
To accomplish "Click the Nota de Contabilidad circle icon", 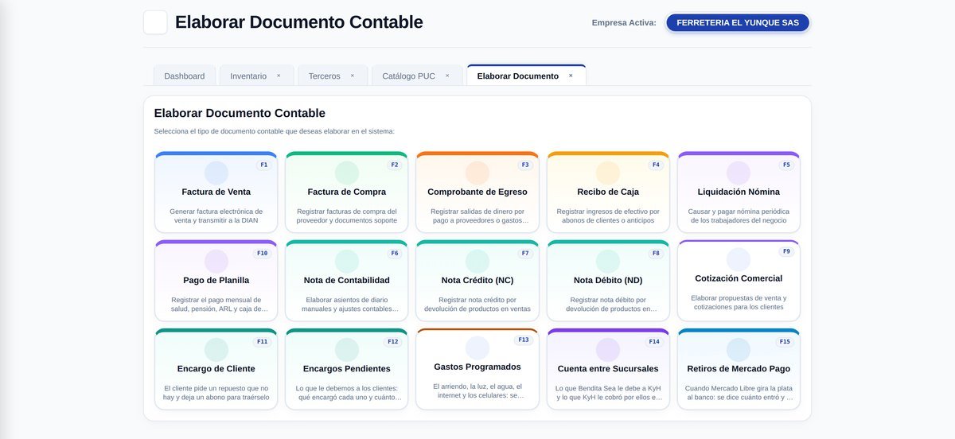I will (x=347, y=261).
